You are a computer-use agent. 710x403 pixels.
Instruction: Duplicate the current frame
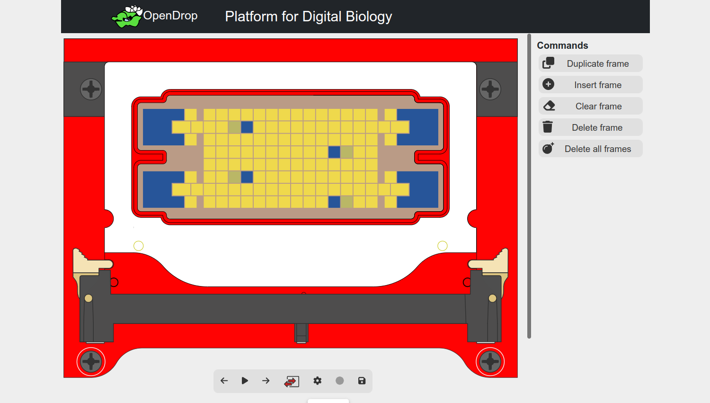pyautogui.click(x=590, y=63)
